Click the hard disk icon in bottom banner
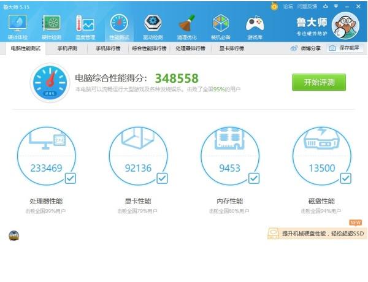This screenshot has height=282, width=368. (273, 234)
